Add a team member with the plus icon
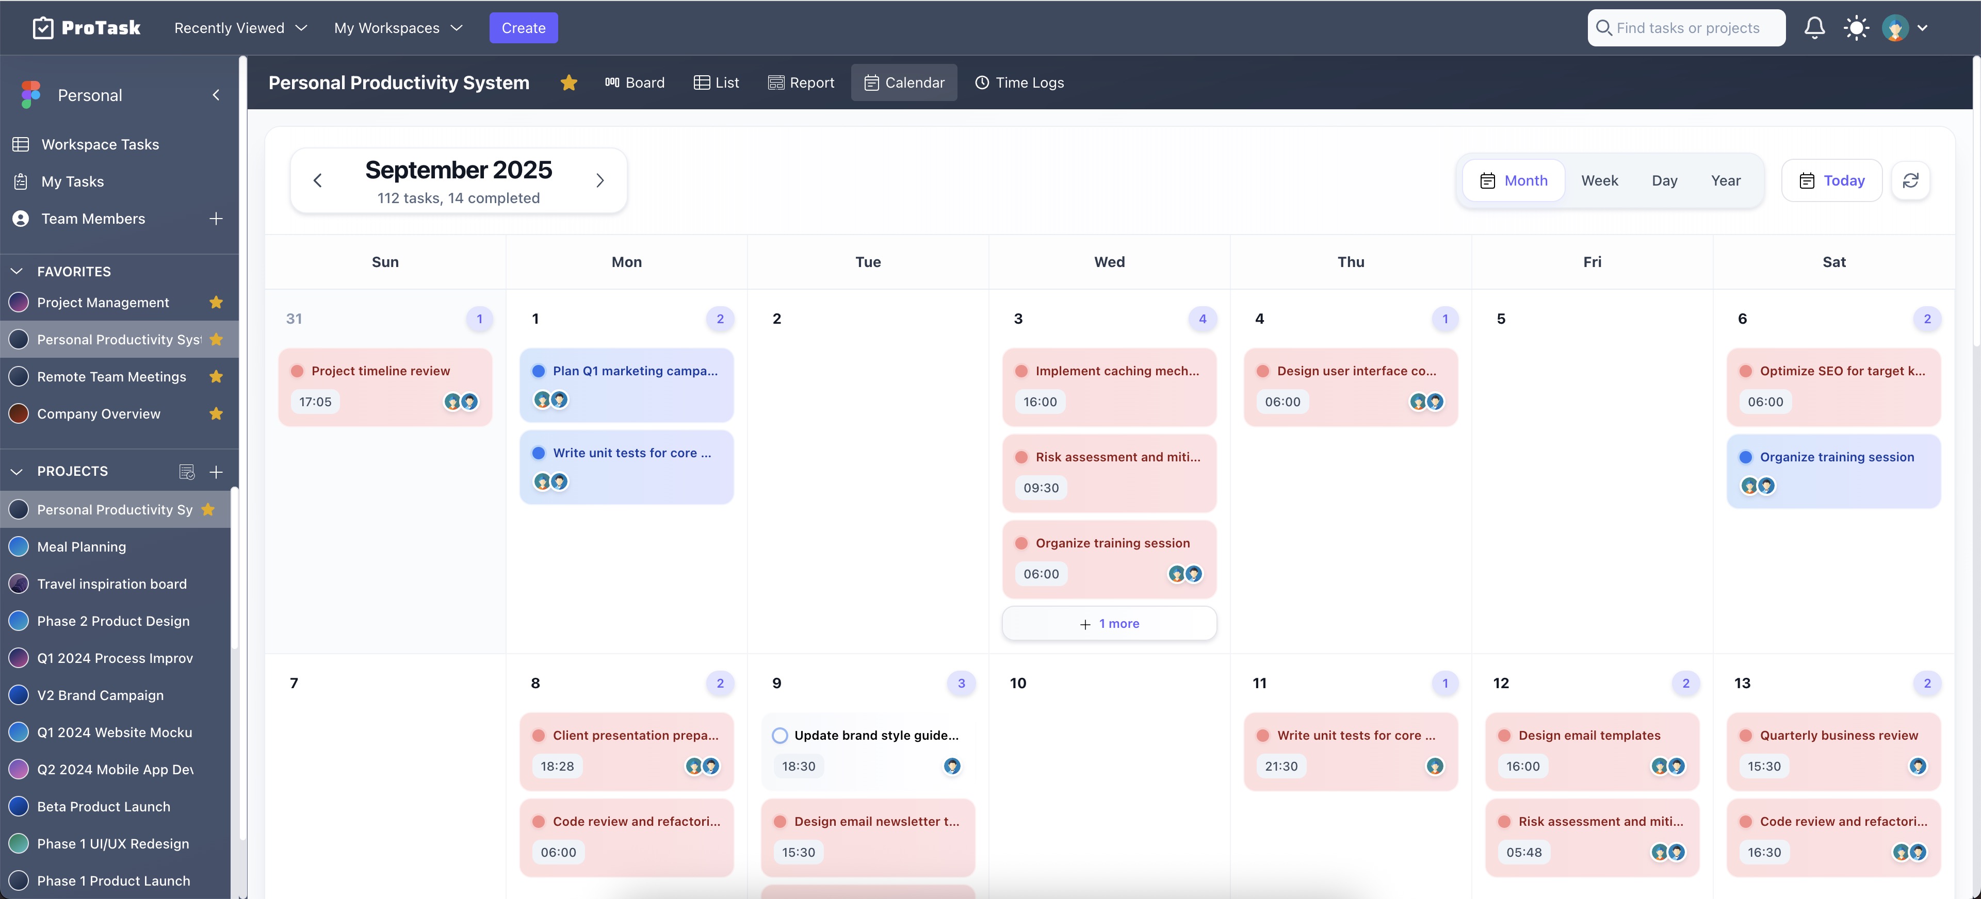Screen dimensions: 1981x899 [216, 218]
